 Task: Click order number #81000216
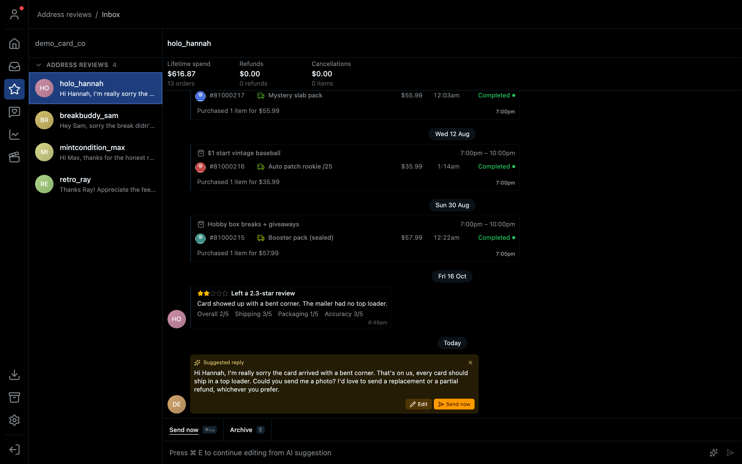point(227,167)
